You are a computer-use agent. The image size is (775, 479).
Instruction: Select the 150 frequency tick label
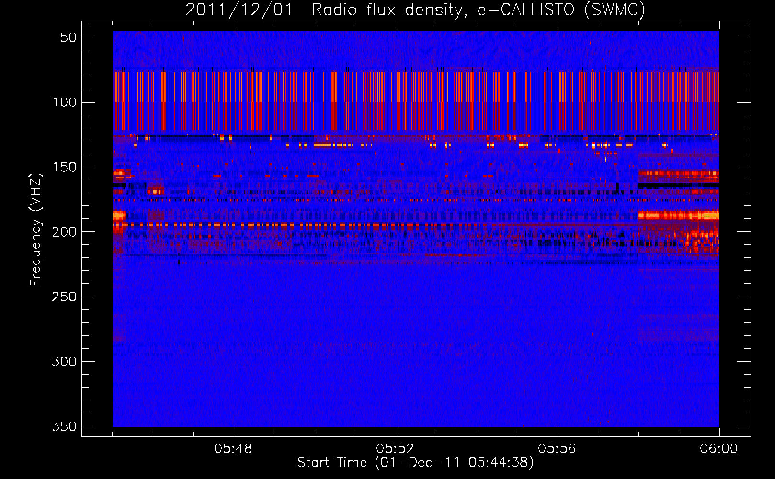(64, 167)
